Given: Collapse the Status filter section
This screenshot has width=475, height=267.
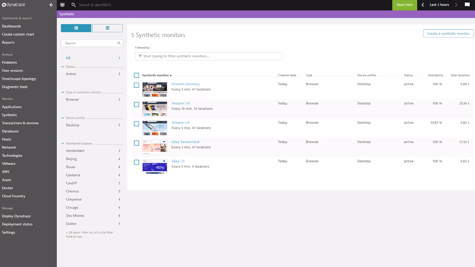Looking at the screenshot, I should pos(63,67).
